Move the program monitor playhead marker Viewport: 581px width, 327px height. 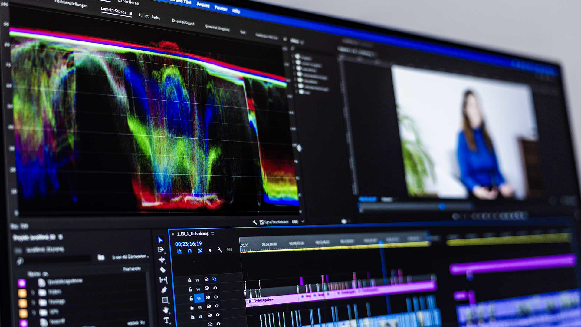pos(442,206)
